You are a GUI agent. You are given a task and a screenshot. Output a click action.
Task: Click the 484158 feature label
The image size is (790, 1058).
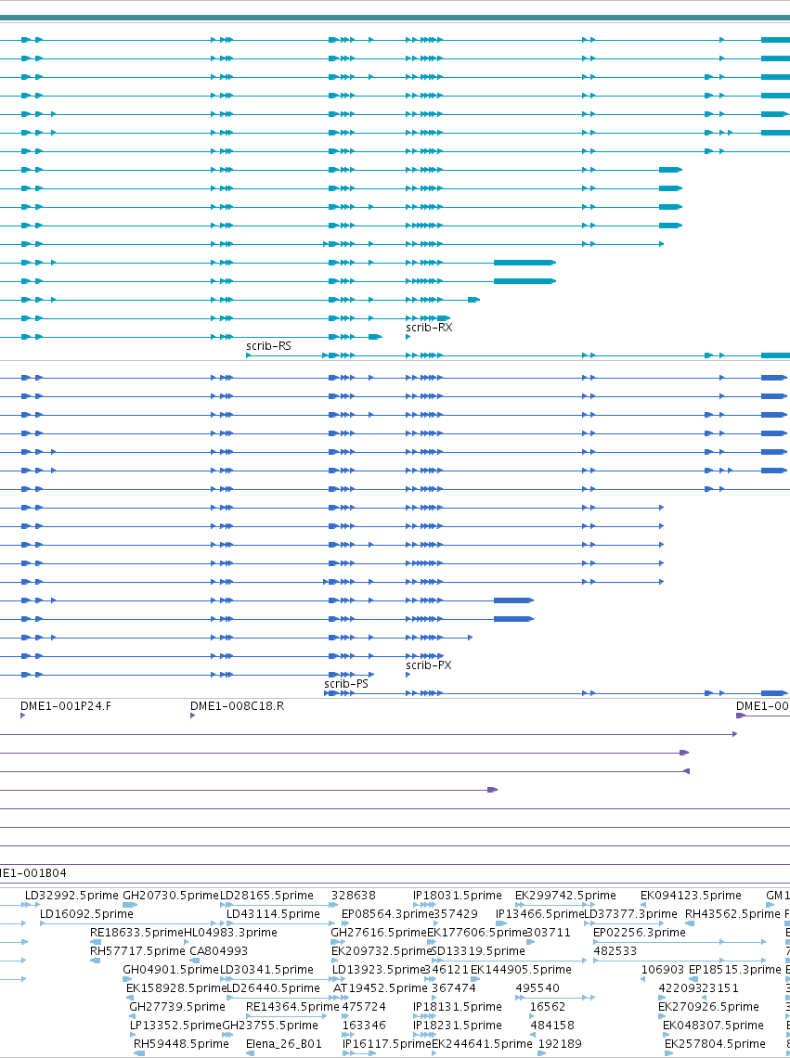coord(552,1025)
